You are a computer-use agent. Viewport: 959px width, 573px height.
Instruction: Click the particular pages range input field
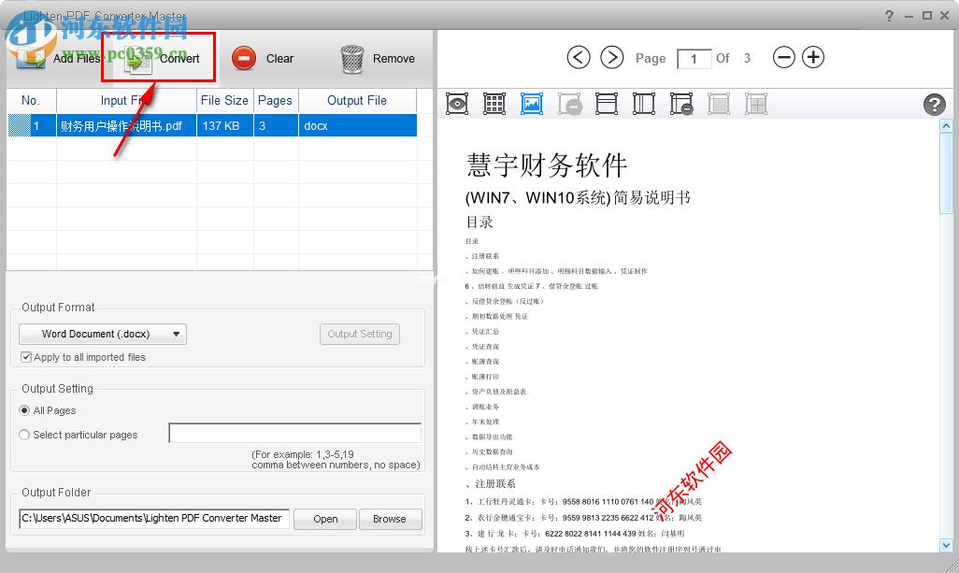[x=294, y=433]
